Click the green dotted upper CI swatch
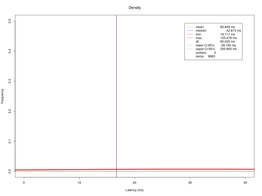The image size is (262, 196). (x=190, y=49)
